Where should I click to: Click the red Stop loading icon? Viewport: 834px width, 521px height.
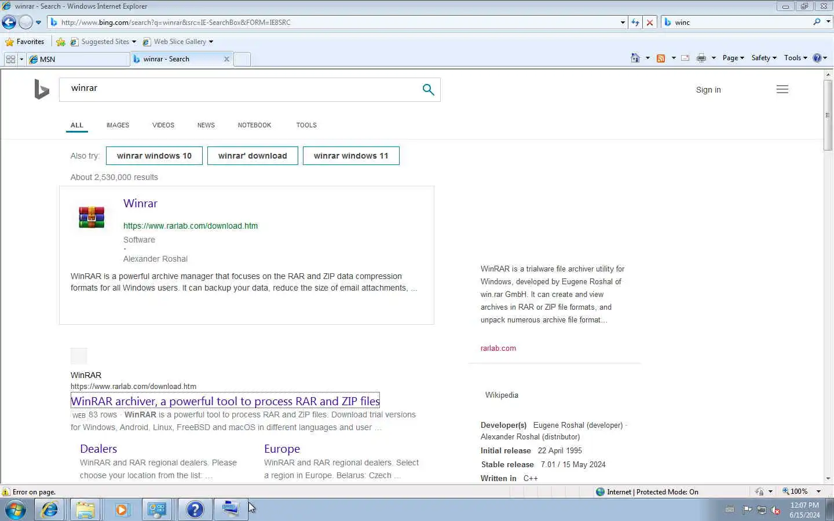pyautogui.click(x=650, y=23)
